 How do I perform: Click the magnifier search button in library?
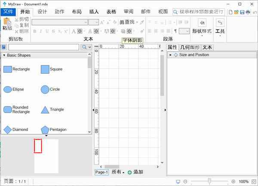coord(84,47)
